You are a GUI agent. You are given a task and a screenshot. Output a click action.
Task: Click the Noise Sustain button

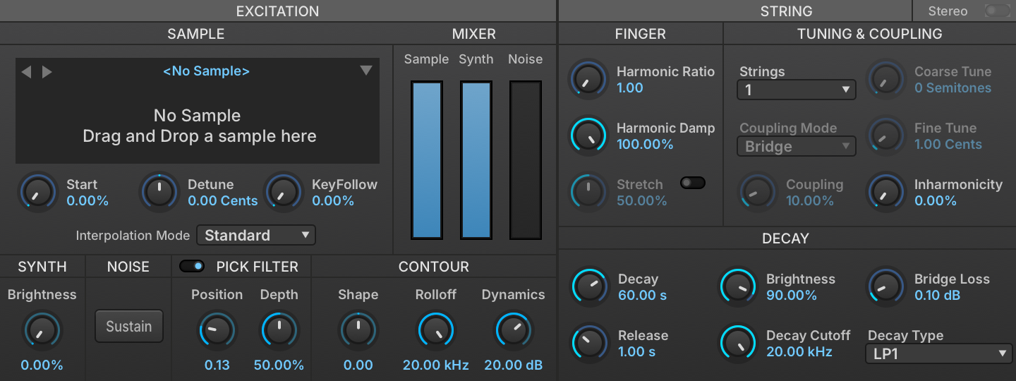(129, 327)
